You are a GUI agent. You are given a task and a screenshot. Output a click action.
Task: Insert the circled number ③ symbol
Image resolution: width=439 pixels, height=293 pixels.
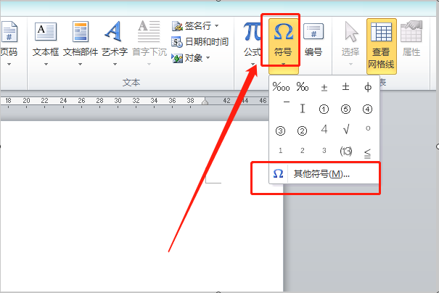(280, 131)
